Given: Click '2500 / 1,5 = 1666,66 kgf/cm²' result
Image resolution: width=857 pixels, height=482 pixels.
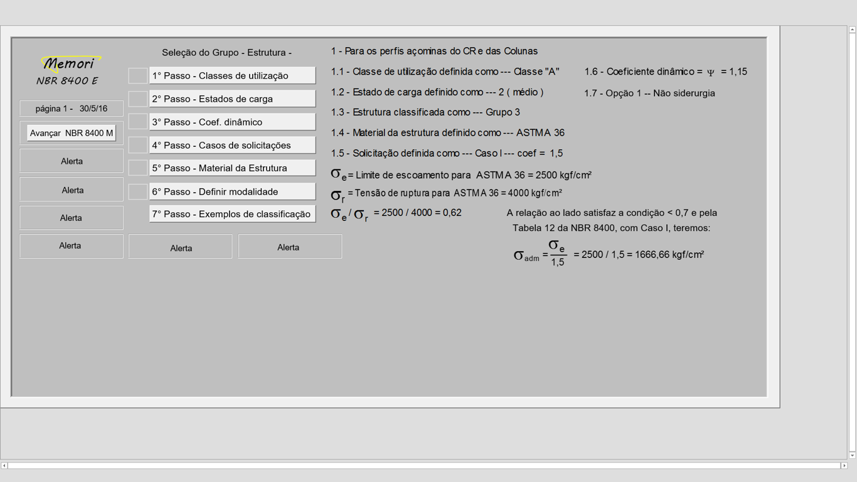Looking at the screenshot, I should point(639,254).
